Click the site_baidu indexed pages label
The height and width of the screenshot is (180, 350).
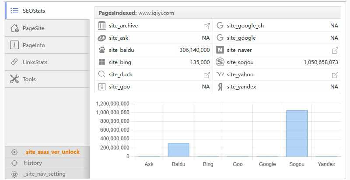click(120, 50)
